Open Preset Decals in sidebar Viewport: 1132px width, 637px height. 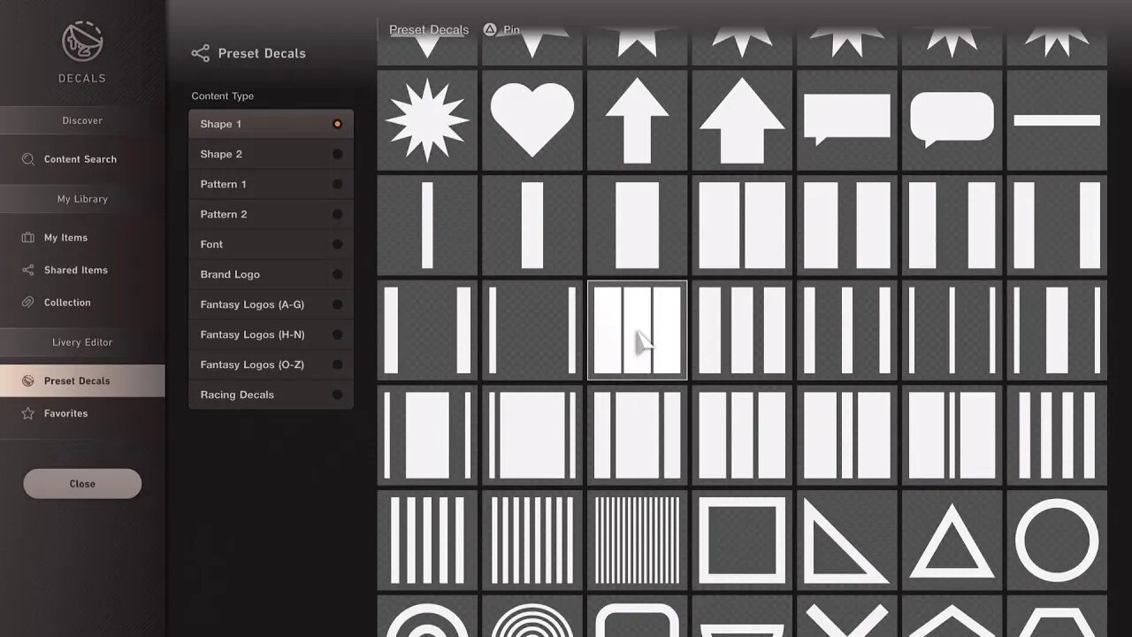tap(82, 380)
